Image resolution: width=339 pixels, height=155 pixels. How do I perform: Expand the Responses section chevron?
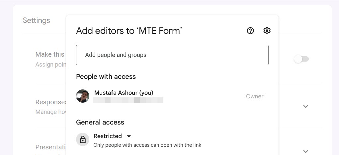(x=306, y=106)
